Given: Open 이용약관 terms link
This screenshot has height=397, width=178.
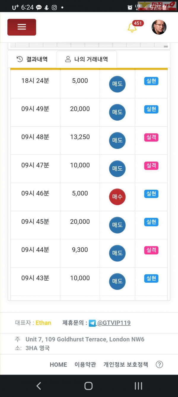Looking at the screenshot, I should 85,365.
